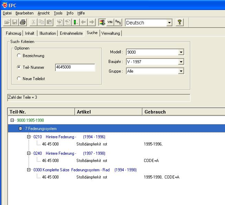Image resolution: width=225 pixels, height=205 pixels.
Task: Select part 46 45 008 with usage 1995-1998, CODE=A
Action: 50,177
